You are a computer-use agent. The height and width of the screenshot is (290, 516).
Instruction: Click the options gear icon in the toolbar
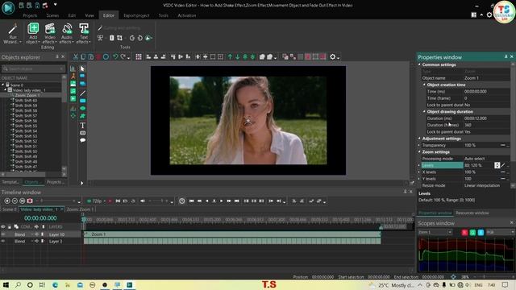[333, 57]
